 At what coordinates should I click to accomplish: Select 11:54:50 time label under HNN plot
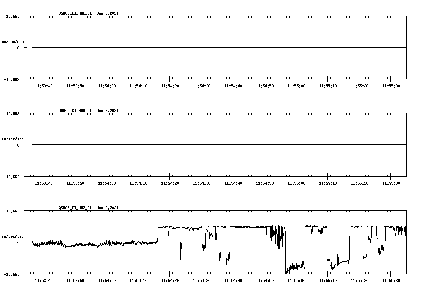(x=265, y=183)
